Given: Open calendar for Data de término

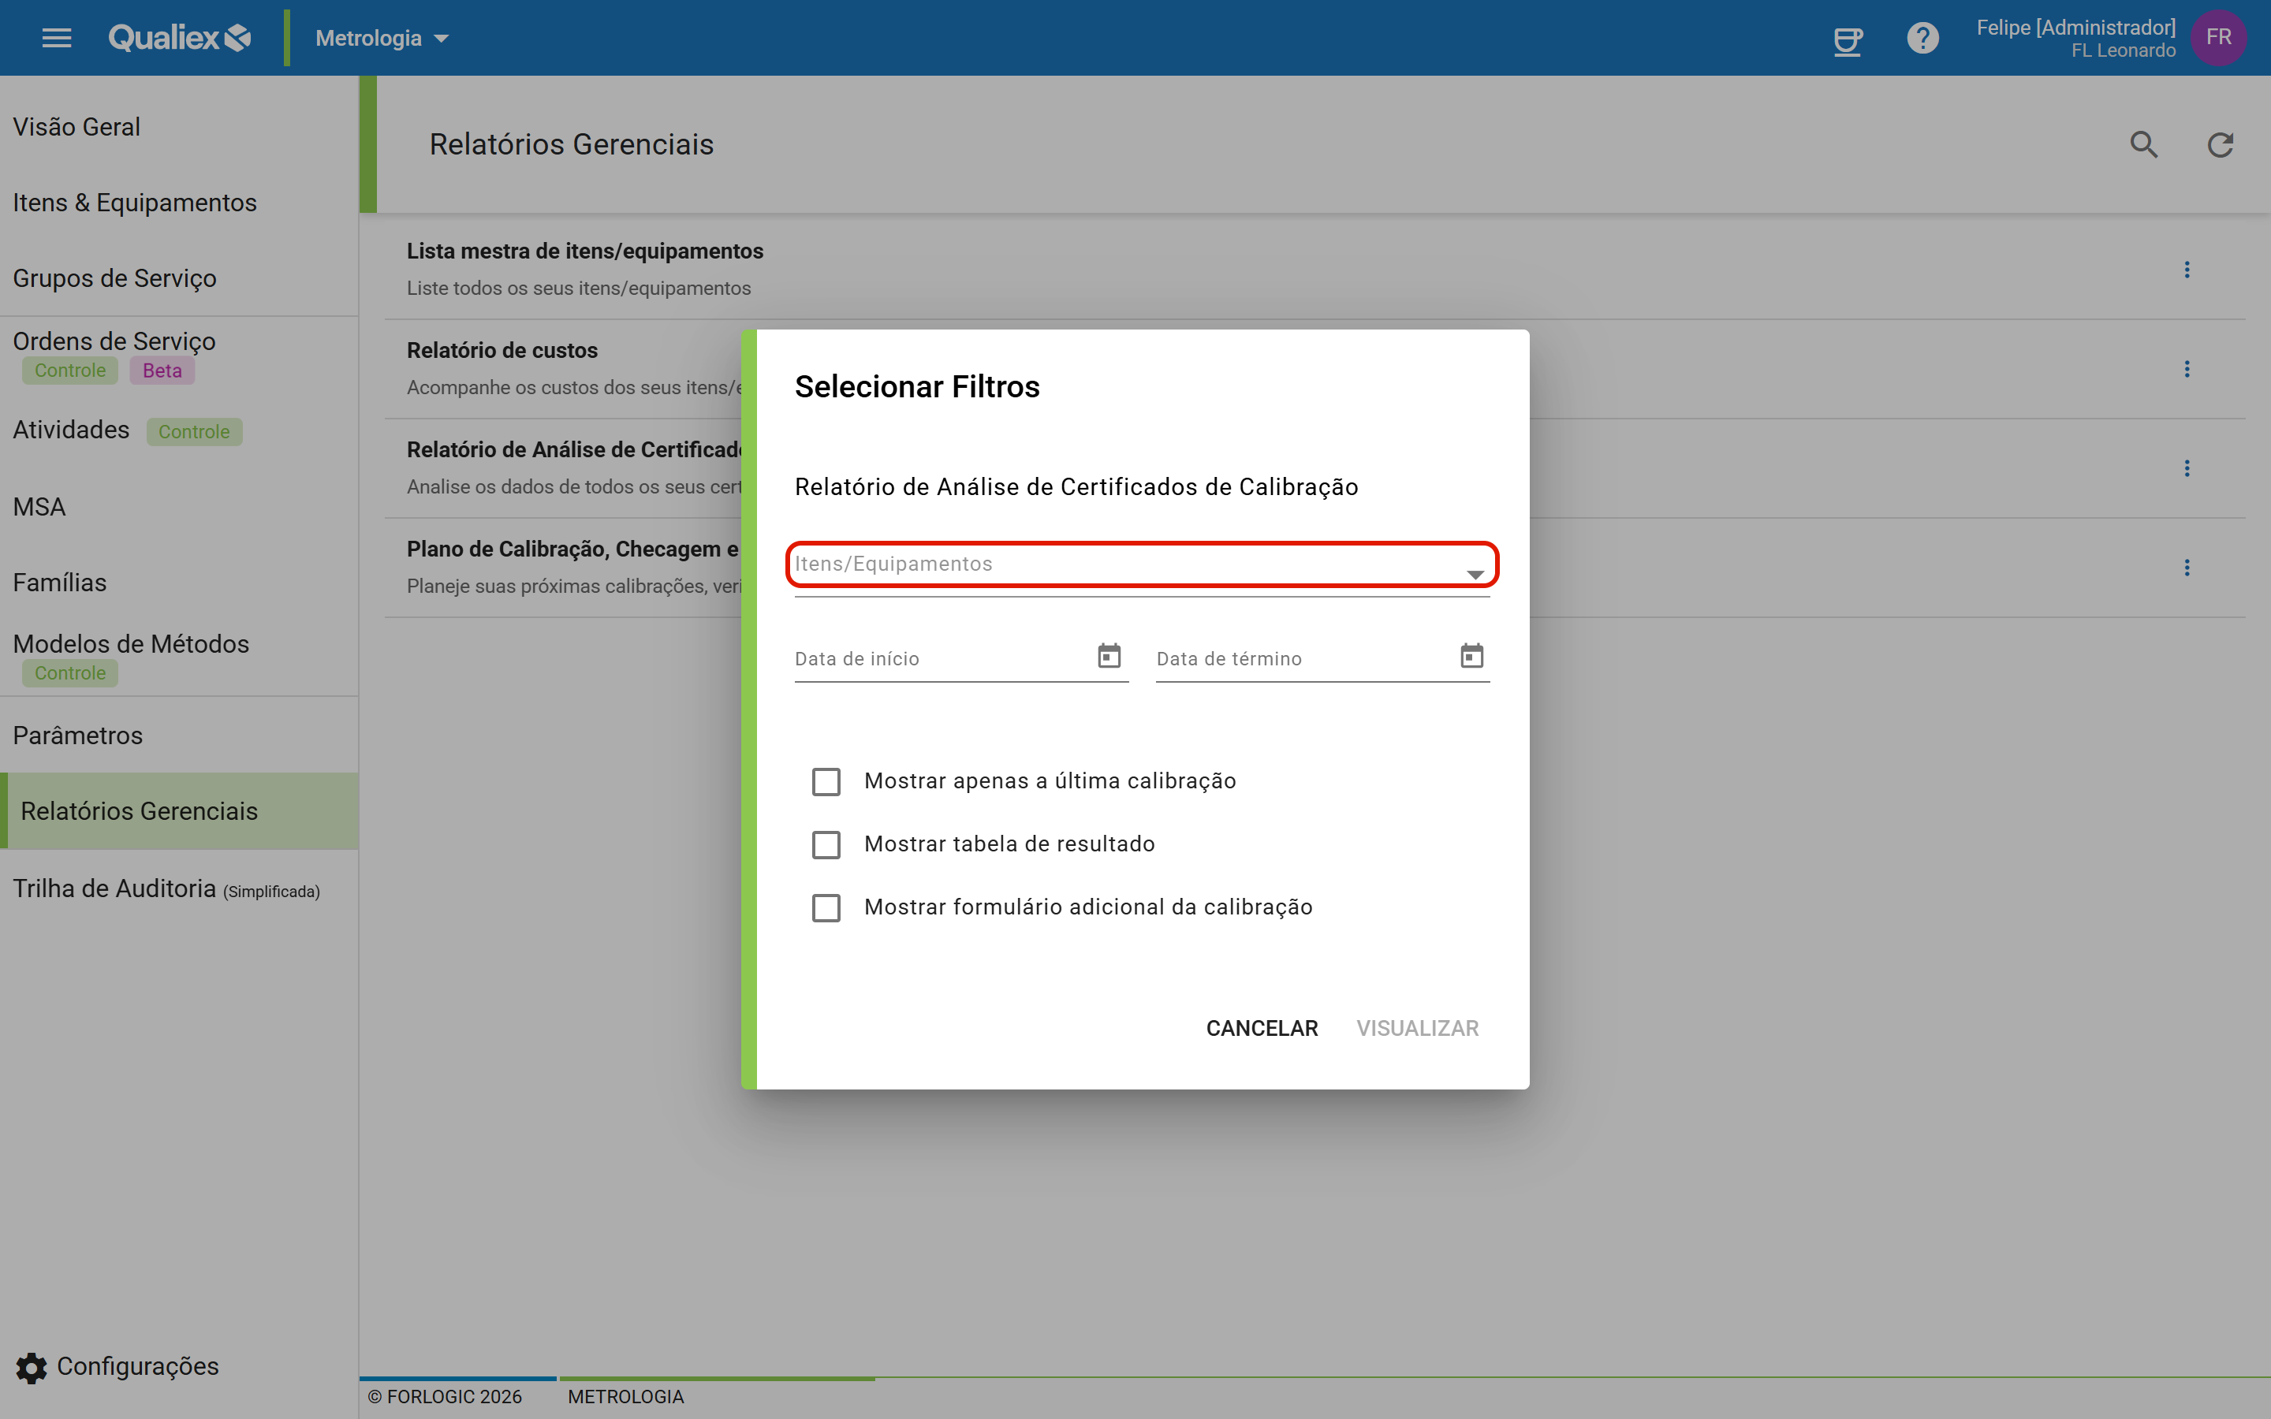Looking at the screenshot, I should coord(1471,655).
